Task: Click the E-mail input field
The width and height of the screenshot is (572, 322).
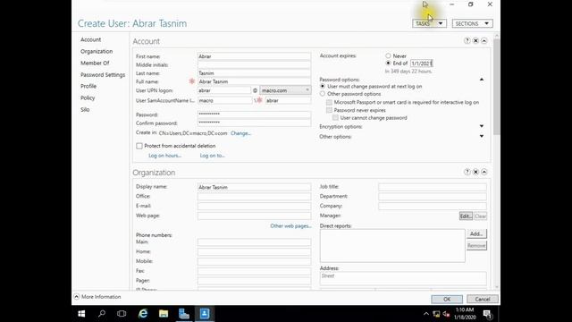Action: [254, 206]
